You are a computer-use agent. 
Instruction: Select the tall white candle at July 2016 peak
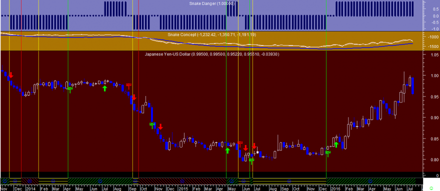(410, 81)
